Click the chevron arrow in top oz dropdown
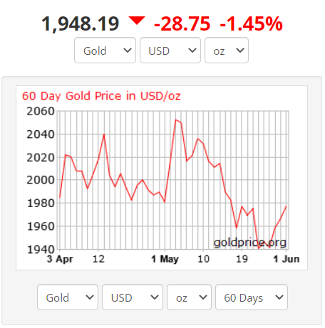The image size is (325, 328). click(x=240, y=51)
